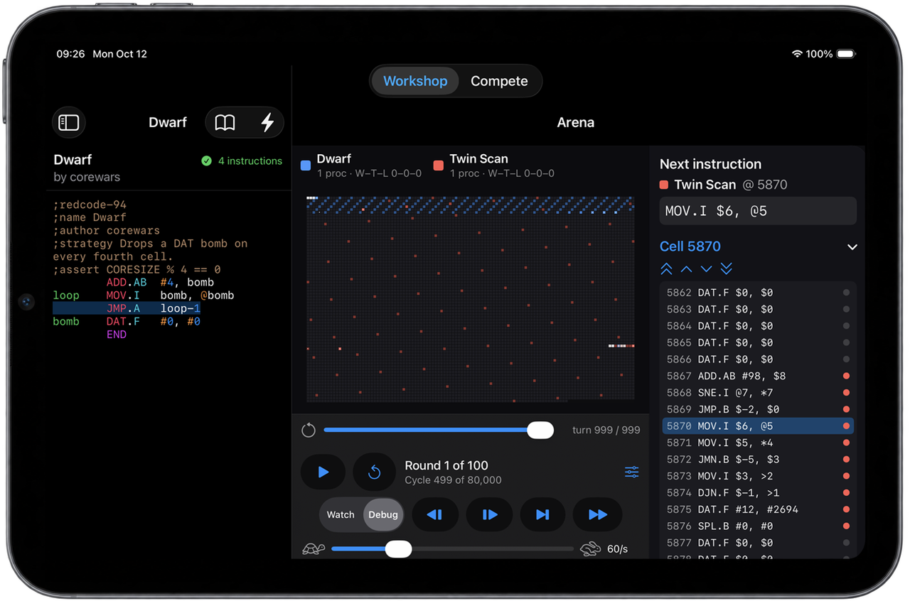910x601 pixels.
Task: Move up one cell with single up chevron
Action: tap(686, 269)
